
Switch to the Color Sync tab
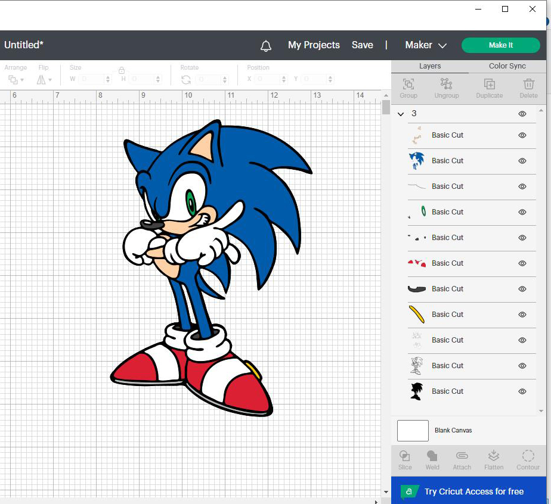(507, 66)
